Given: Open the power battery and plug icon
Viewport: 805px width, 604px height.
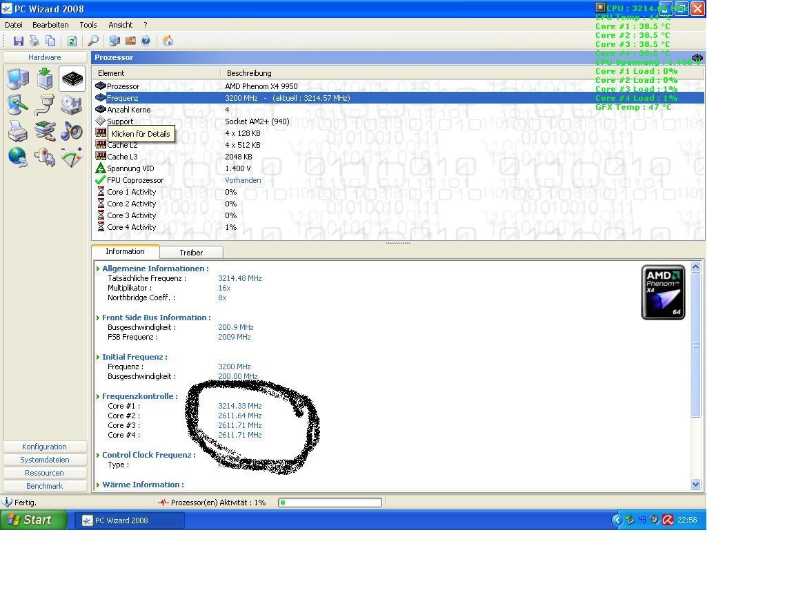Looking at the screenshot, I should 45,157.
